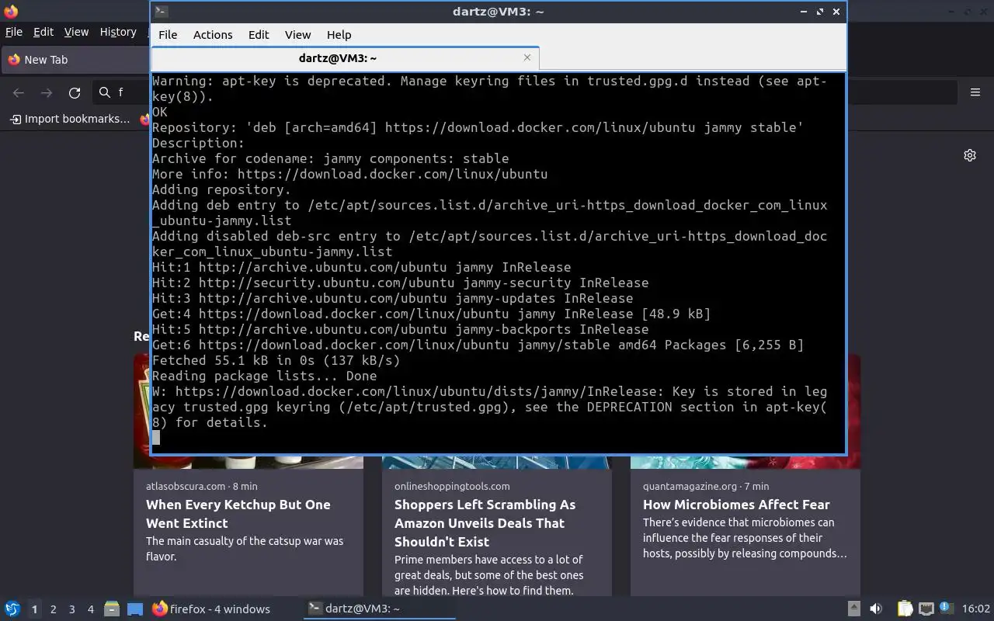The height and width of the screenshot is (621, 994).
Task: Click the terminal cursor block
Action: coord(156,437)
